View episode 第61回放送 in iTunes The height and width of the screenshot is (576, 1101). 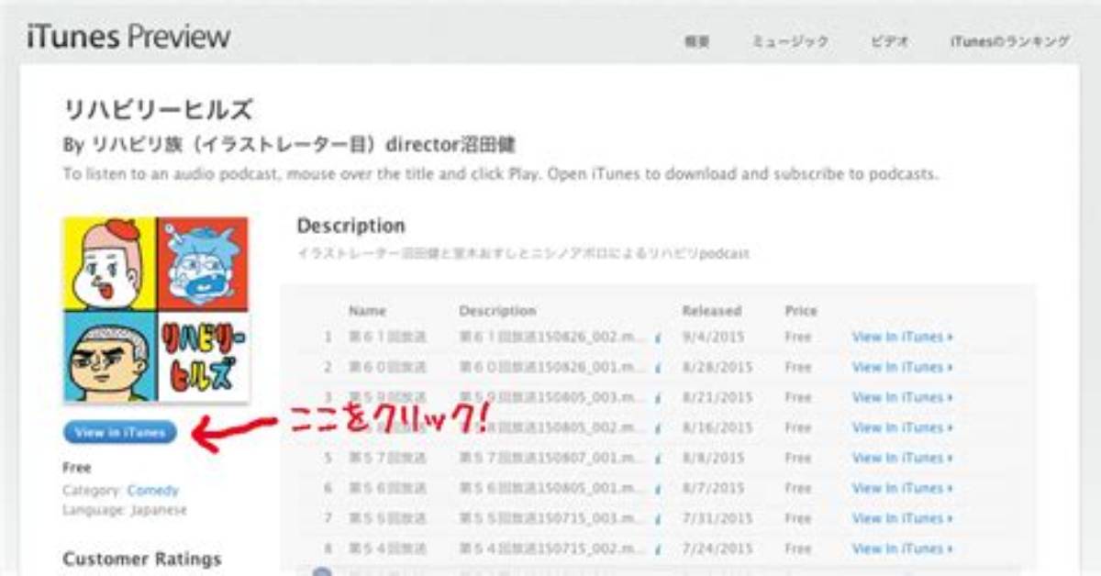point(903,337)
